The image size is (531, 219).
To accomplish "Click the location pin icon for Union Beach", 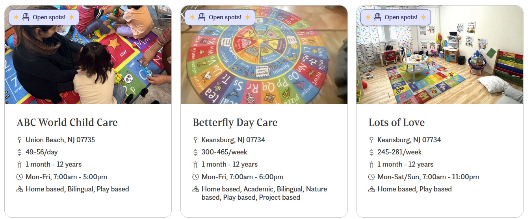I will click(19, 140).
